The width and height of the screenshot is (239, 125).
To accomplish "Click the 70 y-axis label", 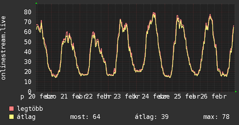I will 28,22.
